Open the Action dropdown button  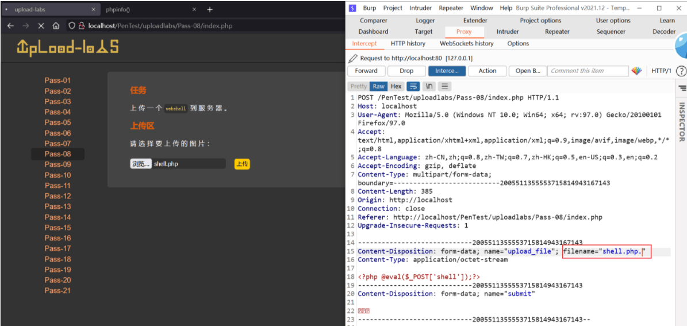tap(487, 71)
